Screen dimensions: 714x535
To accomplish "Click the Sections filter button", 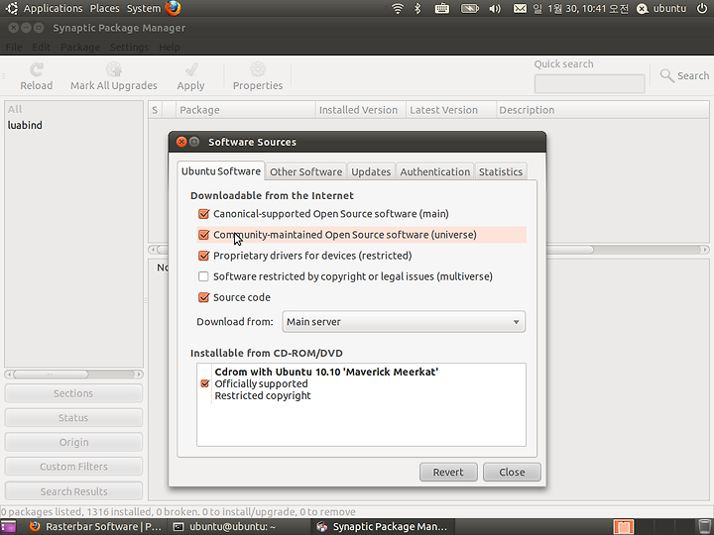I will click(73, 393).
